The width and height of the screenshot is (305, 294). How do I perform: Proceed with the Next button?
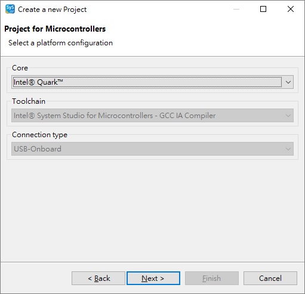pyautogui.click(x=153, y=278)
